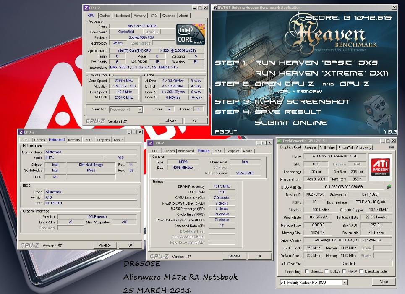This screenshot has height=294, width=405.
Task: Click the Multiplier value "x 24.0 ( 9 - 15 )"
Action: tap(124, 86)
